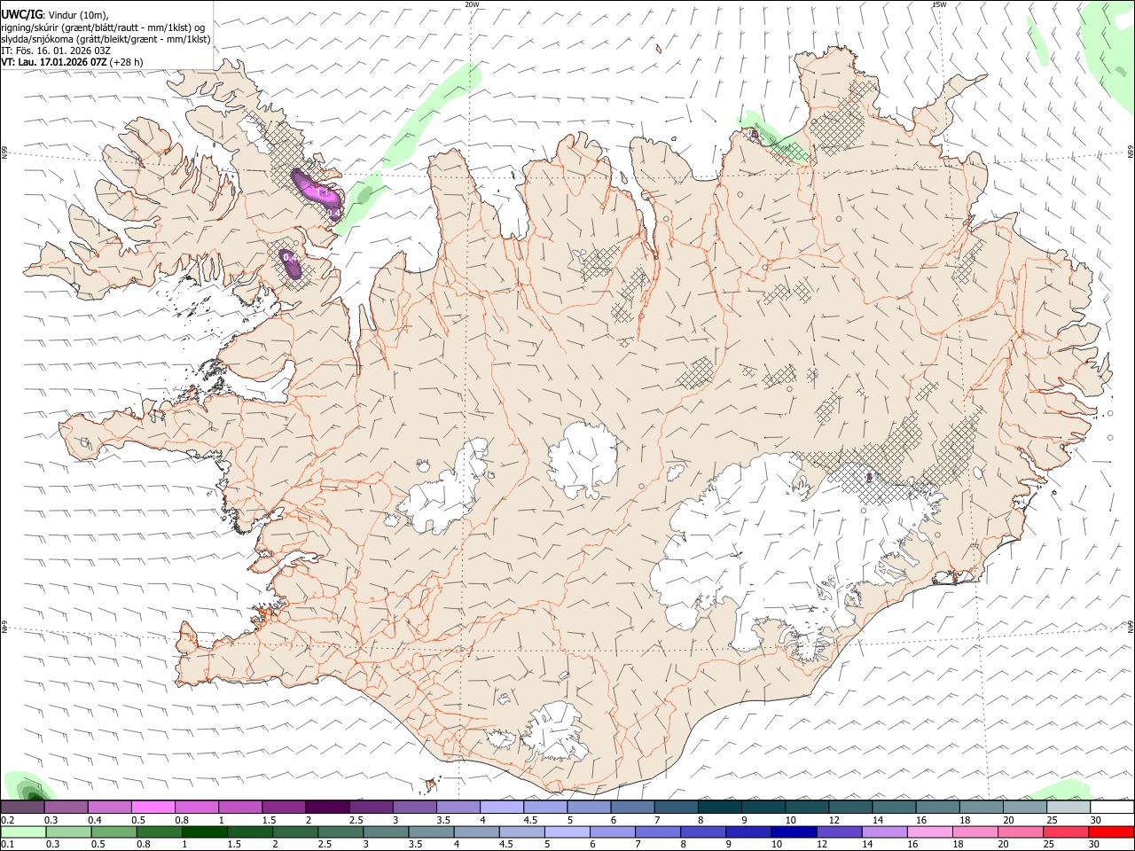Click the snow-scale legend number '0.2'
The height and width of the screenshot is (851, 1135).
point(8,820)
